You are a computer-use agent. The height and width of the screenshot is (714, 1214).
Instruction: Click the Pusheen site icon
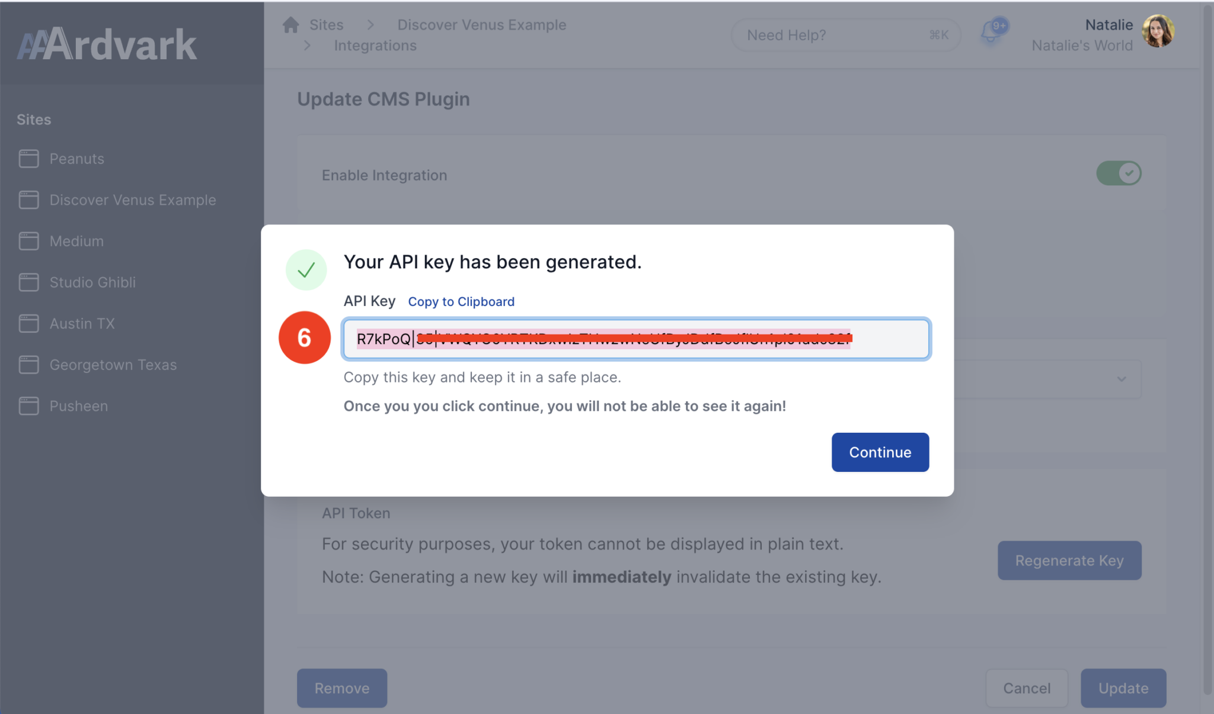(x=28, y=406)
